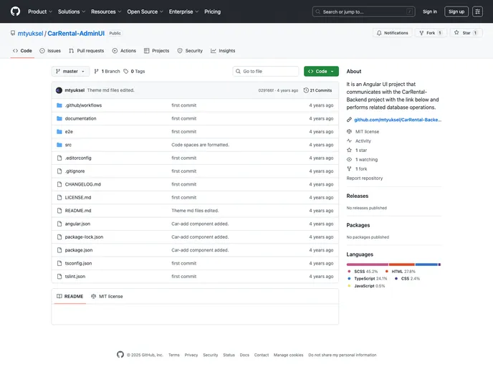Open the 0 Tags link
This screenshot has width=493, height=367.
[x=134, y=72]
